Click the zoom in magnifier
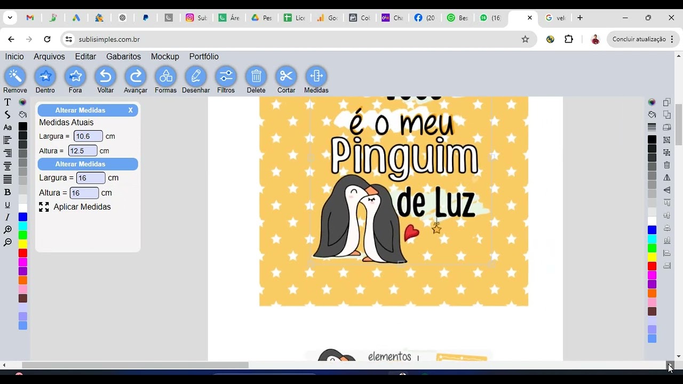Viewport: 683px width, 384px height. (x=7, y=230)
